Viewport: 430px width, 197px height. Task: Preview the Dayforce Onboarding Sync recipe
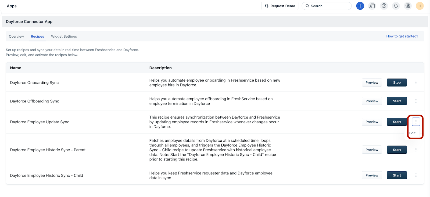coord(372,83)
